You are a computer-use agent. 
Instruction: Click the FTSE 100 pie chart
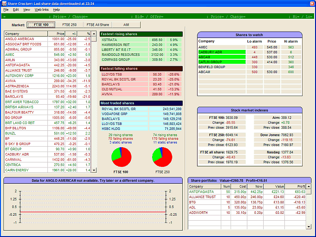coord(121,157)
